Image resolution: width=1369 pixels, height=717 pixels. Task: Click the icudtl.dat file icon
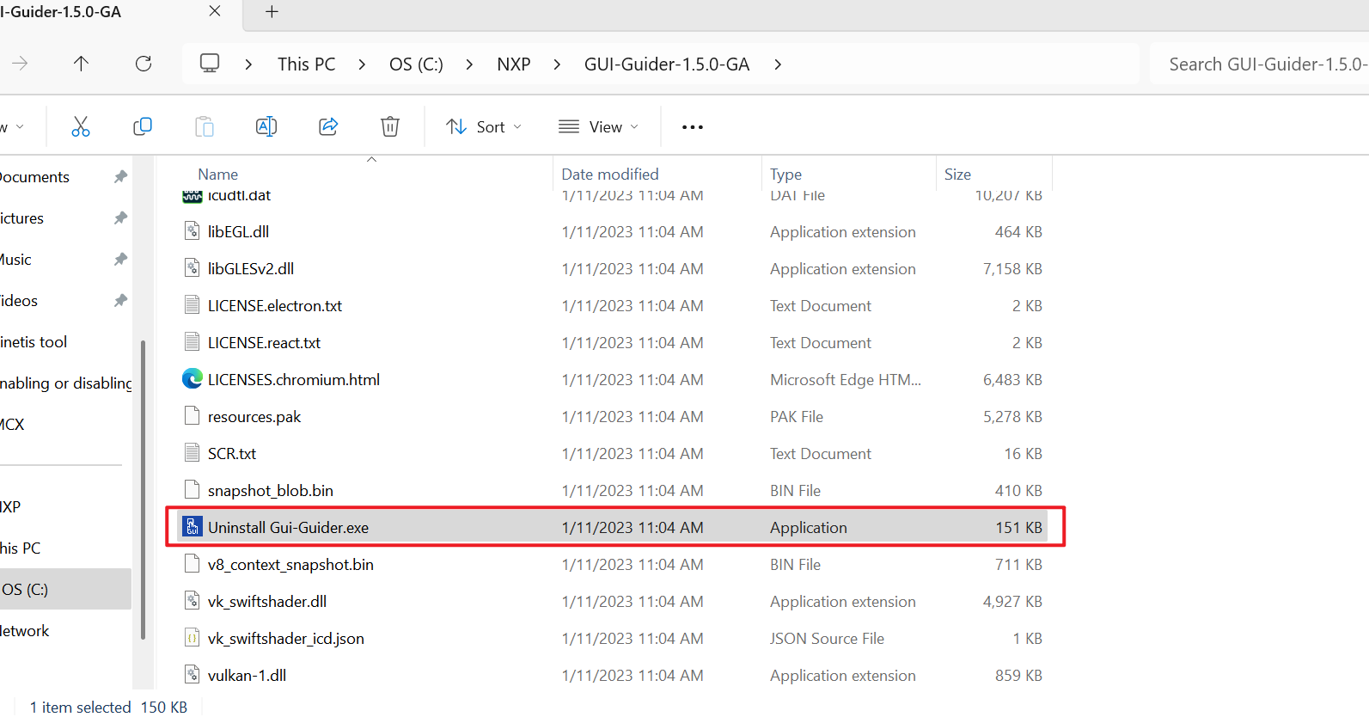pos(193,197)
